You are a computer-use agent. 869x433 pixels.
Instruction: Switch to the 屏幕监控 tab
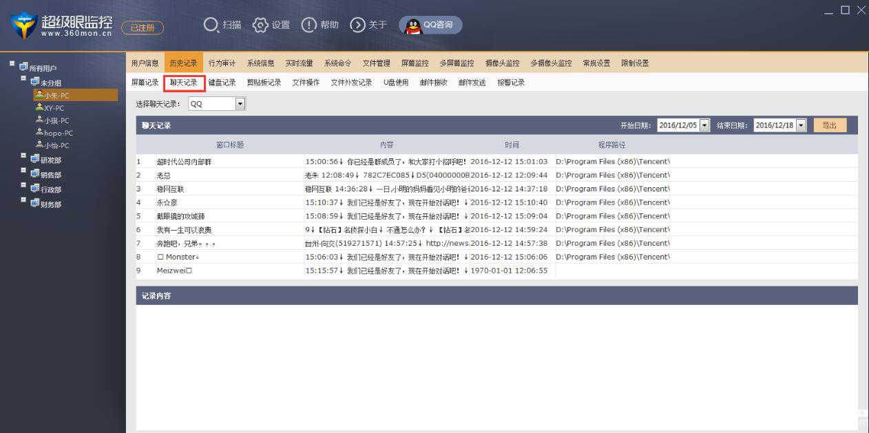415,63
